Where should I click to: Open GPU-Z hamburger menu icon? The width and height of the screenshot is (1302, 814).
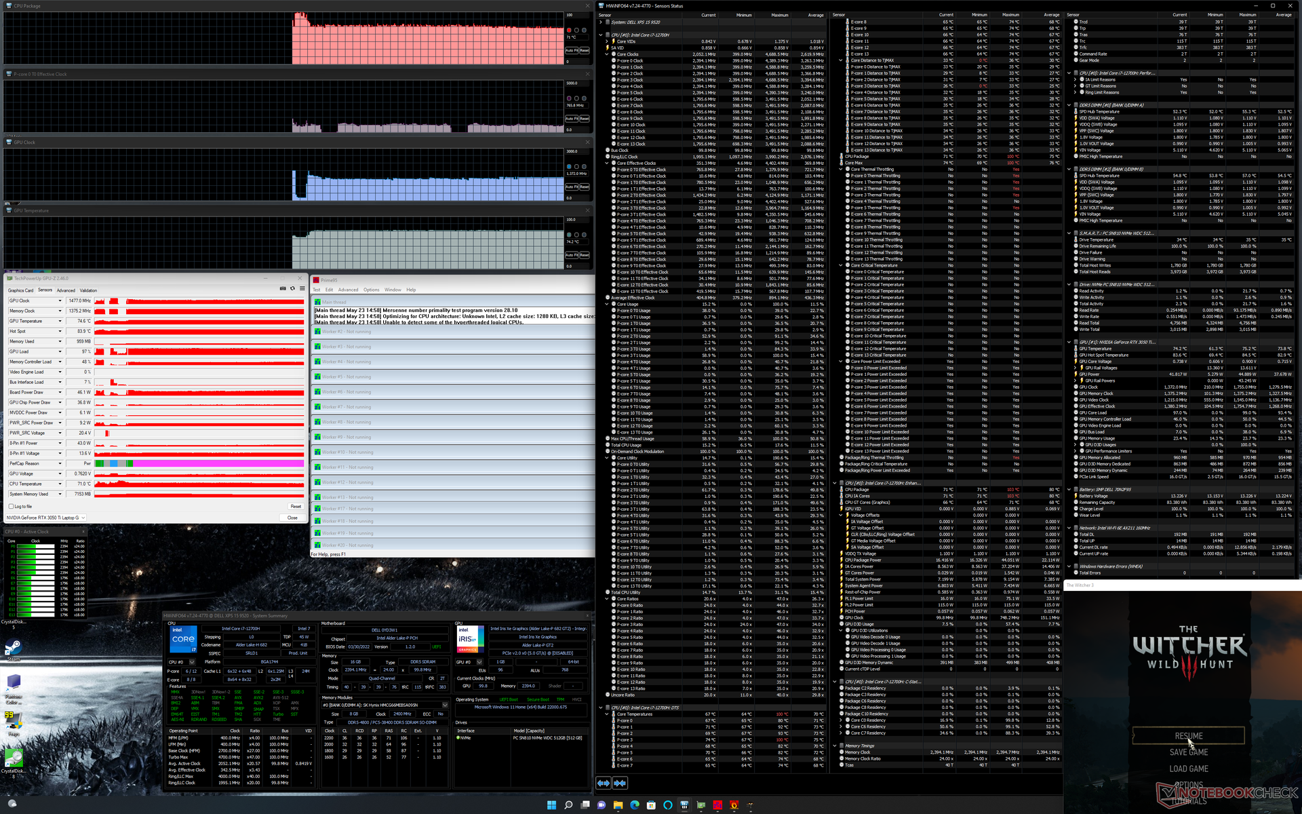[302, 288]
